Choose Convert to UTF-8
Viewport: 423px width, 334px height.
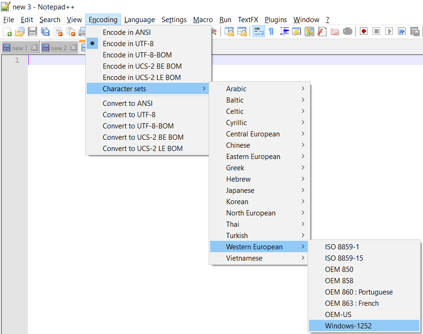(148, 115)
